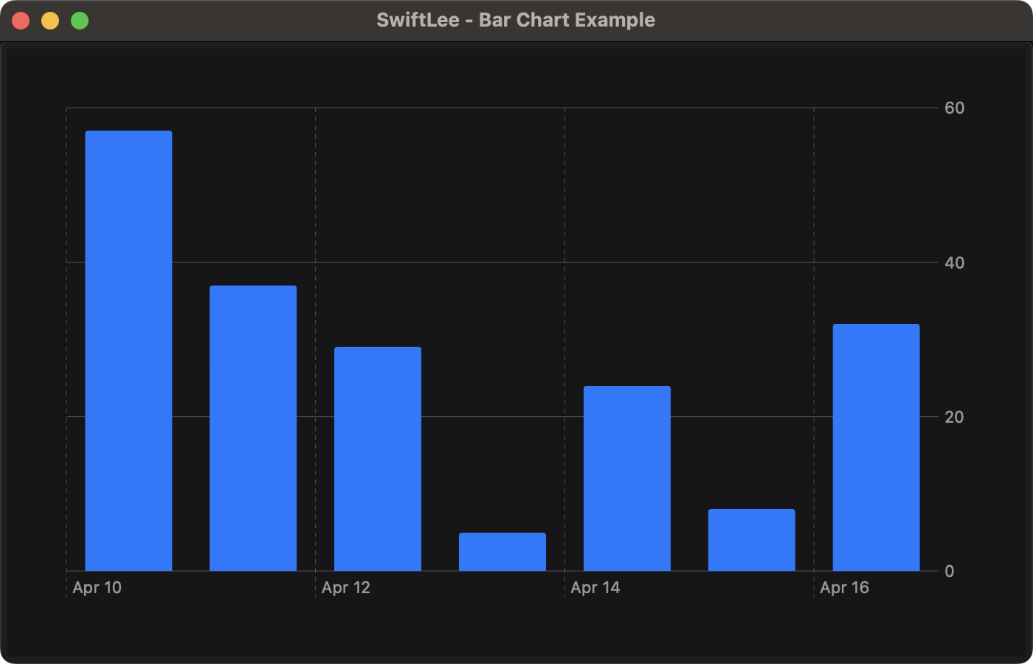Click the SwiftLee Bar Chart Example title
1033x664 pixels.
[516, 20]
